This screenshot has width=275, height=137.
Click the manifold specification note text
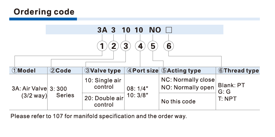pos(99,117)
